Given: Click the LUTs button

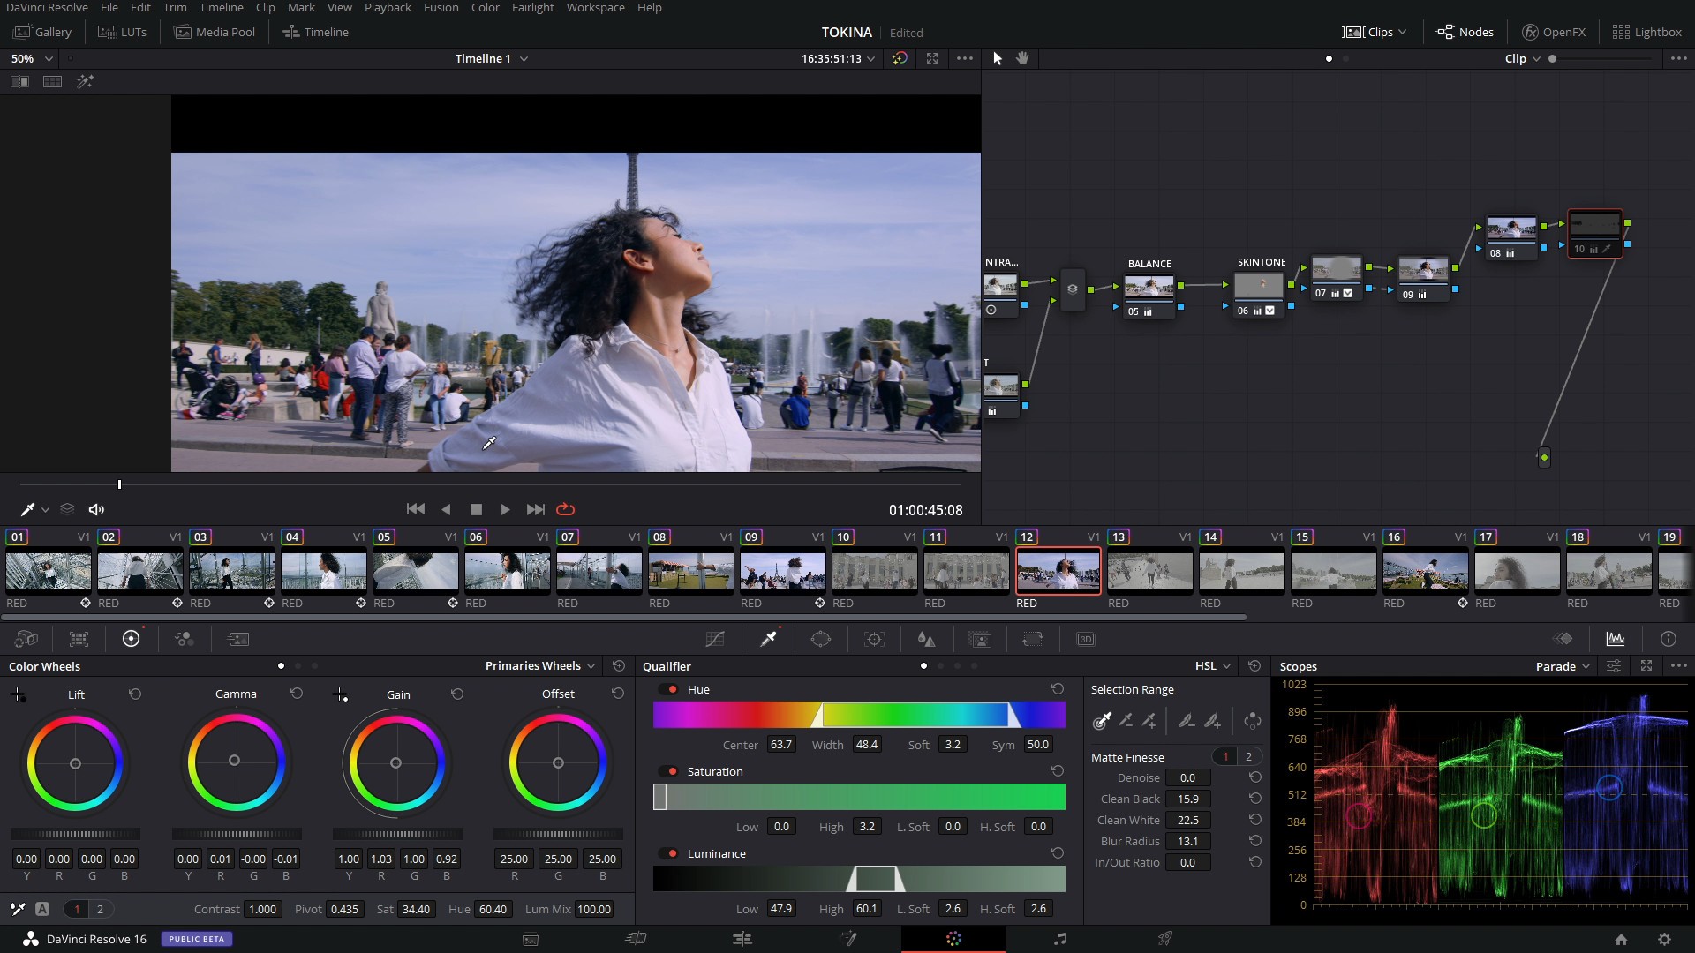Looking at the screenshot, I should pos(123,32).
